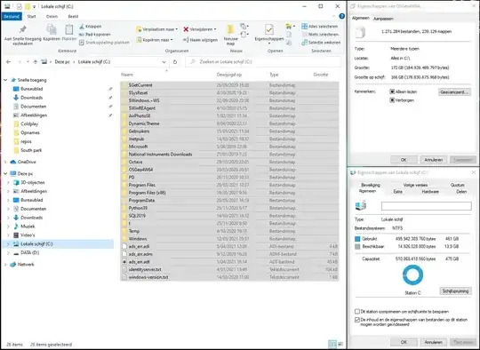Open Beveiliging tab in drive properties
Viewport: 480px width, 350px height.
click(371, 185)
